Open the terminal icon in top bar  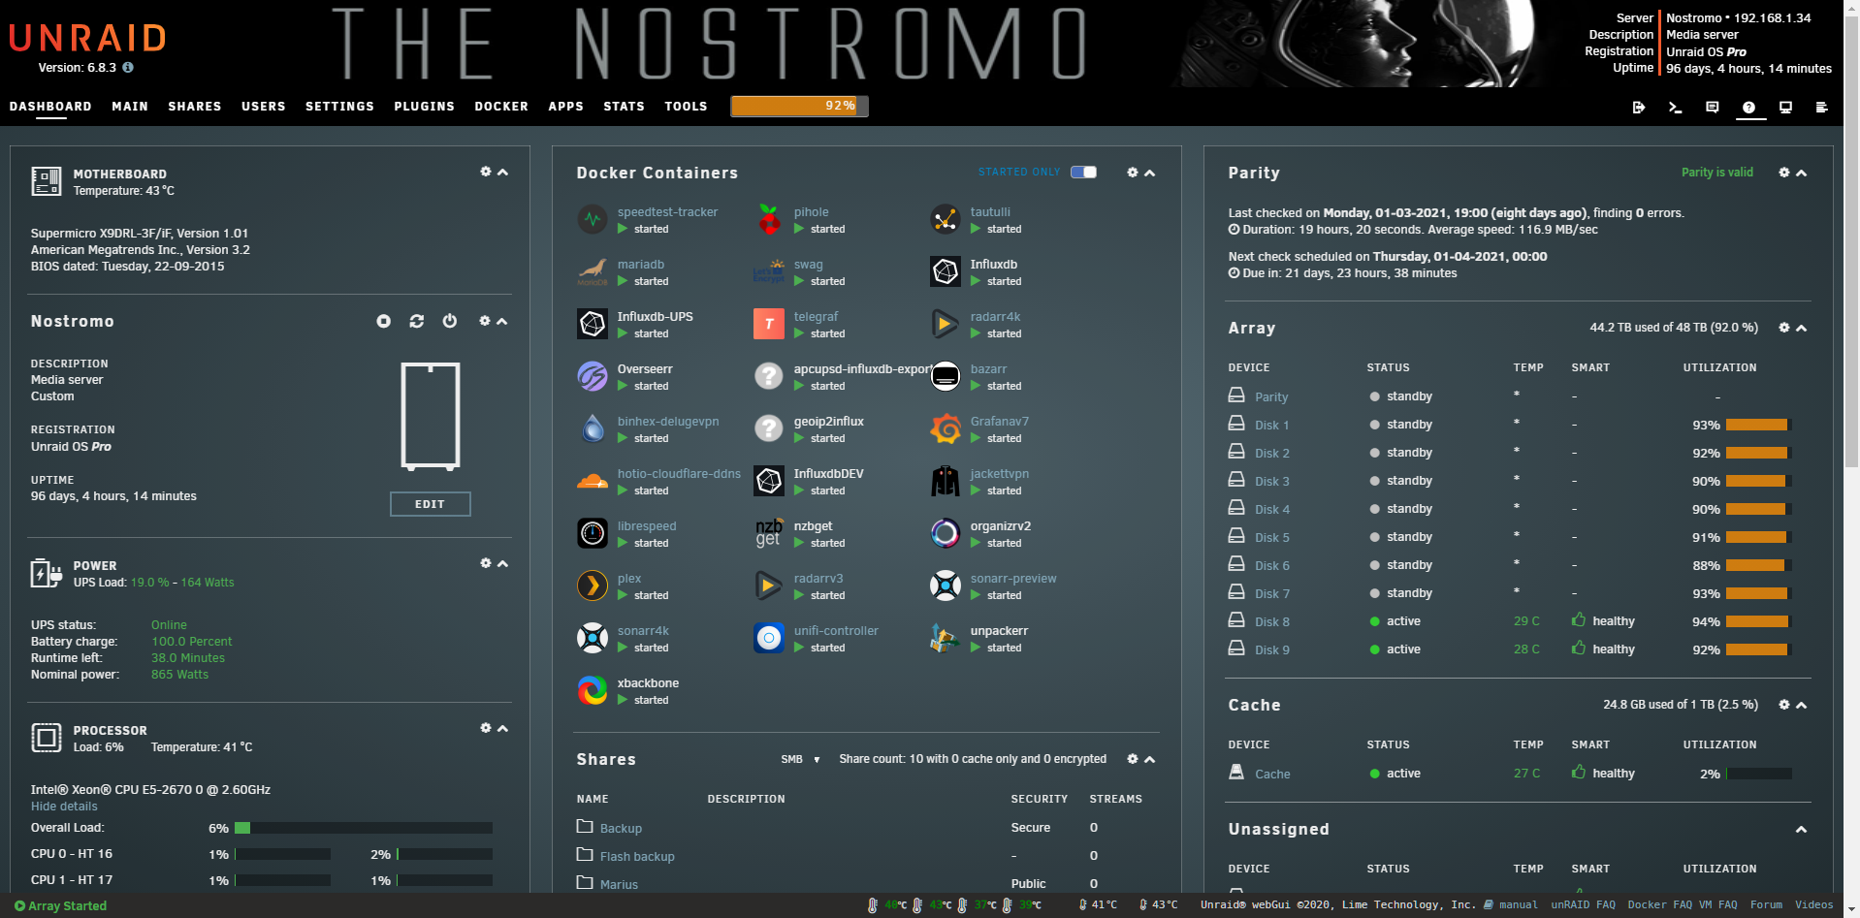tap(1675, 108)
